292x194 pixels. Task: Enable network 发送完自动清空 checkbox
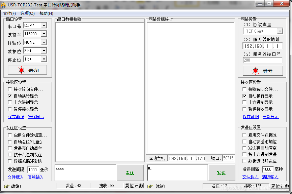[x=244, y=148]
